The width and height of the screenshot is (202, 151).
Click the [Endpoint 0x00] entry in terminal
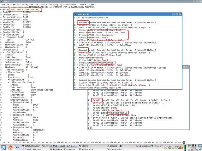click(x=16, y=37)
